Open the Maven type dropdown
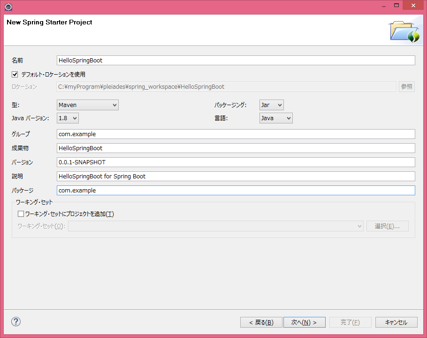The height and width of the screenshot is (338, 427). pos(88,105)
